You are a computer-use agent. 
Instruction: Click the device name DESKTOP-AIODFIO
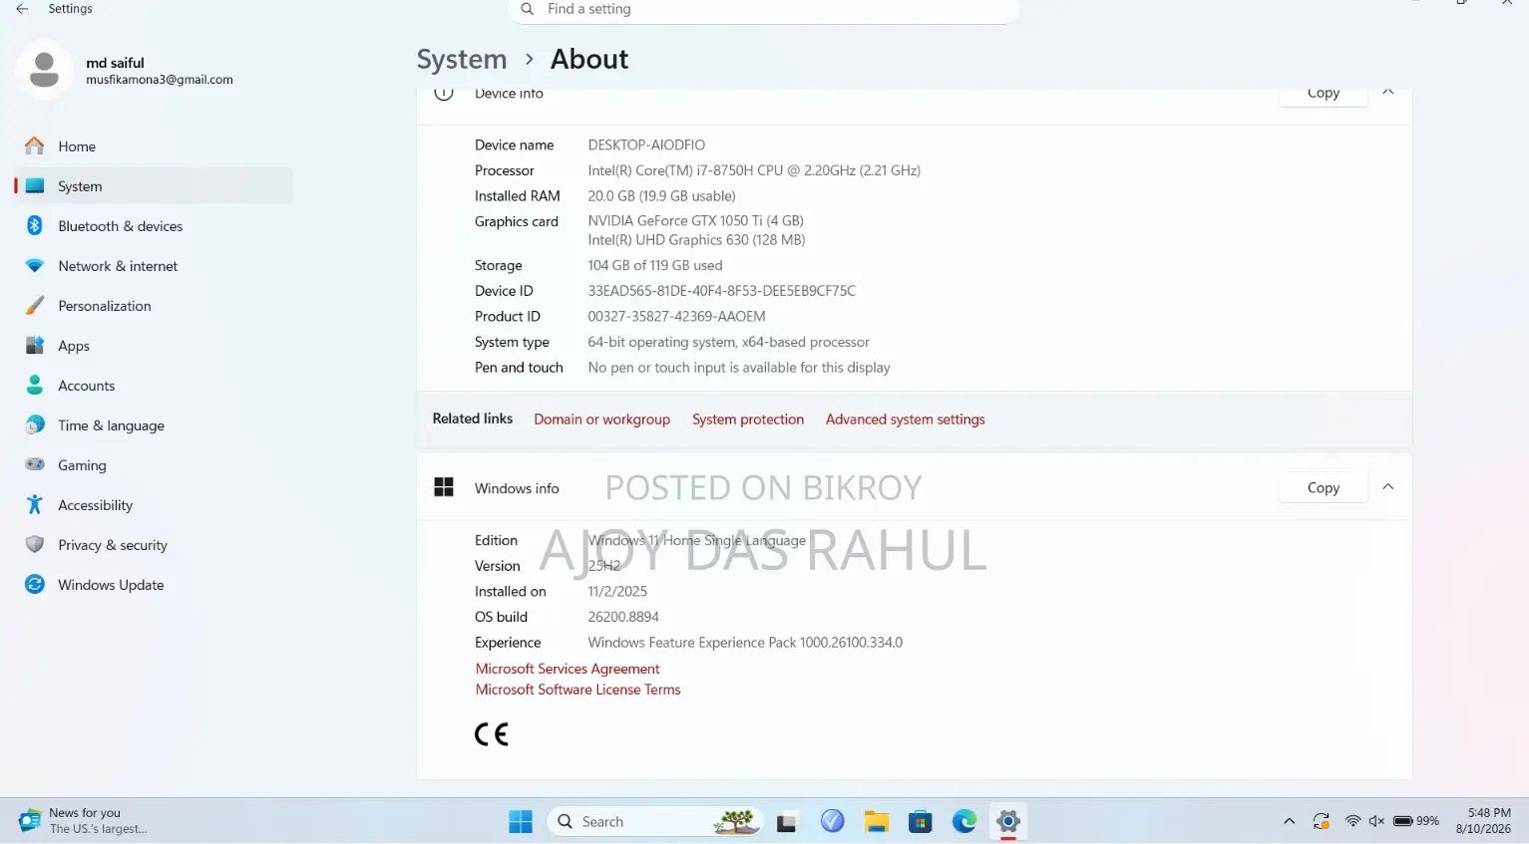[646, 145]
